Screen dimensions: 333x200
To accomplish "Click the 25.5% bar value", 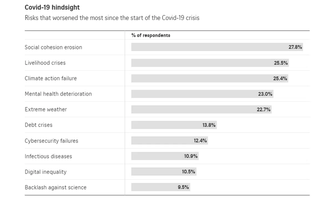I will [281, 63].
